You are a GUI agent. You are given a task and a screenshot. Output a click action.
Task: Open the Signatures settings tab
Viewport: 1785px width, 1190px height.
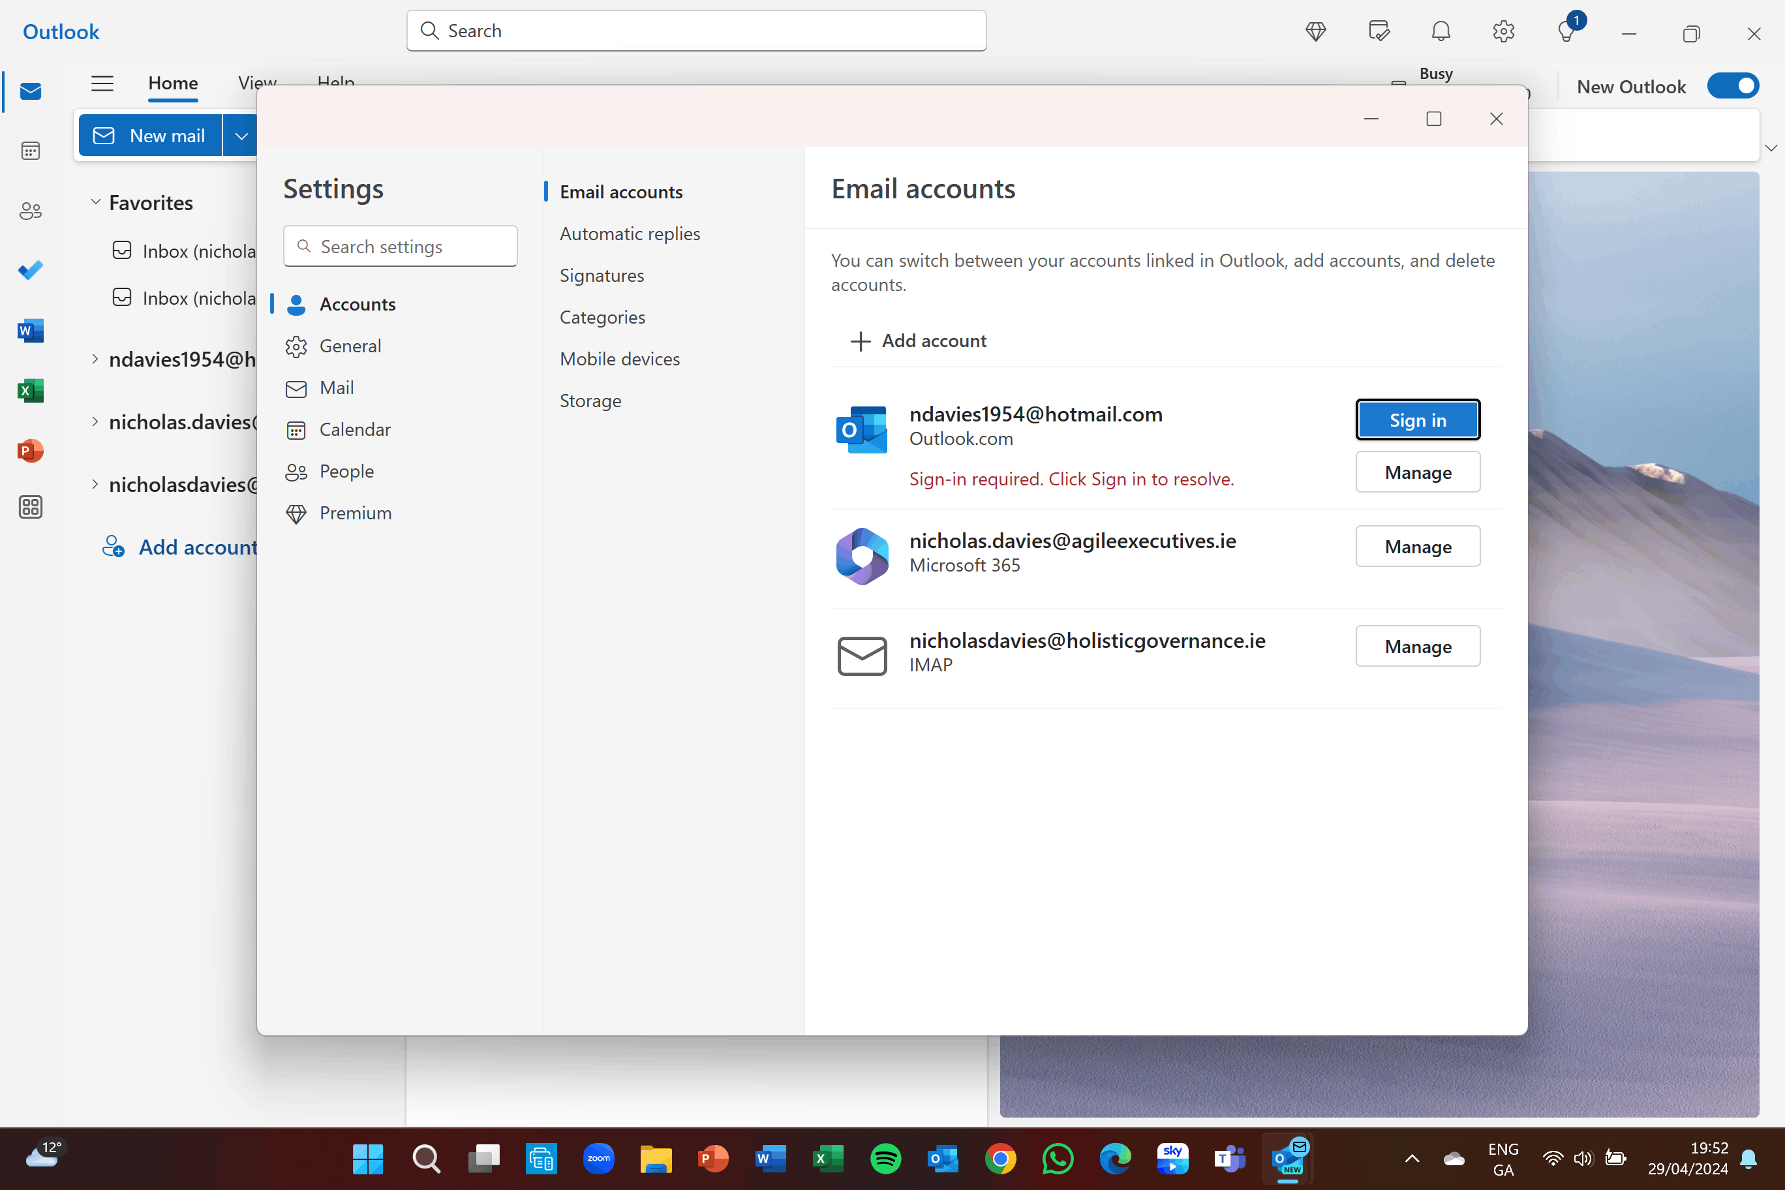click(601, 275)
